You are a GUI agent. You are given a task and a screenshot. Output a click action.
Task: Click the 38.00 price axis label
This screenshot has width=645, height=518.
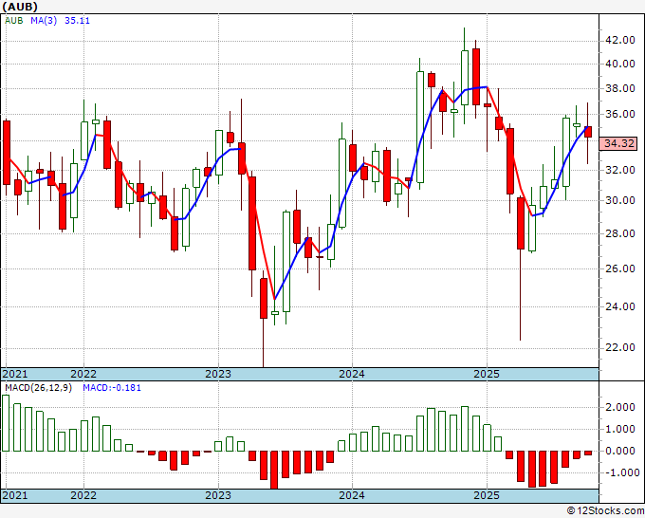tap(620, 89)
